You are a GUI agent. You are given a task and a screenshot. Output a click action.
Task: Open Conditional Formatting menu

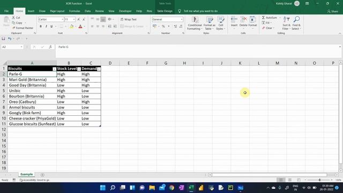(195, 23)
